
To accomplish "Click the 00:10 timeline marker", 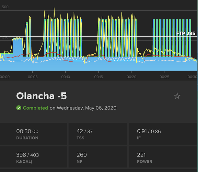I will [x=66, y=77].
